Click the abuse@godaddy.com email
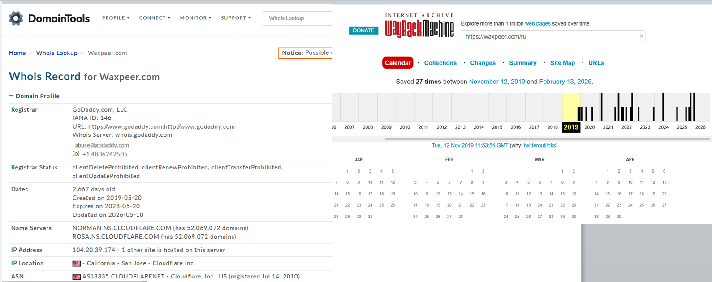Screen dimensions: 712x282 tap(102, 145)
